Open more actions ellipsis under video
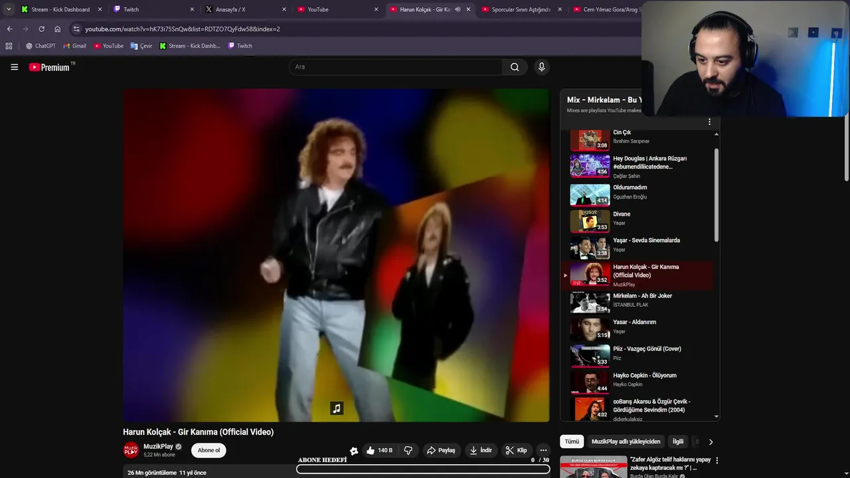Image resolution: width=850 pixels, height=478 pixels. [x=543, y=450]
